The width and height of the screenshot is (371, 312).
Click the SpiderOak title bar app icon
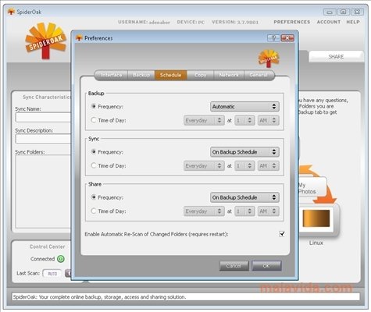pyautogui.click(x=11, y=12)
